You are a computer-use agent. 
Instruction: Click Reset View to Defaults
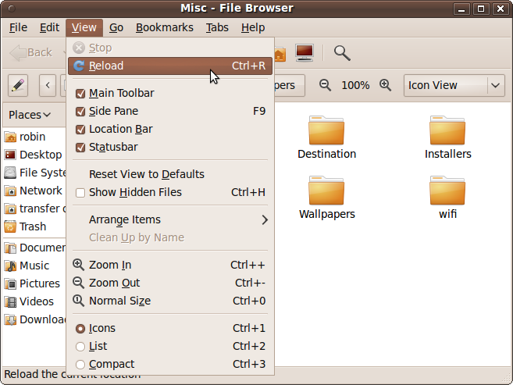(x=170, y=174)
